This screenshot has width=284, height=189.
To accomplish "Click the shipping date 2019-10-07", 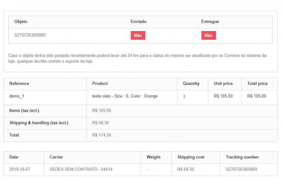I will (20, 169).
